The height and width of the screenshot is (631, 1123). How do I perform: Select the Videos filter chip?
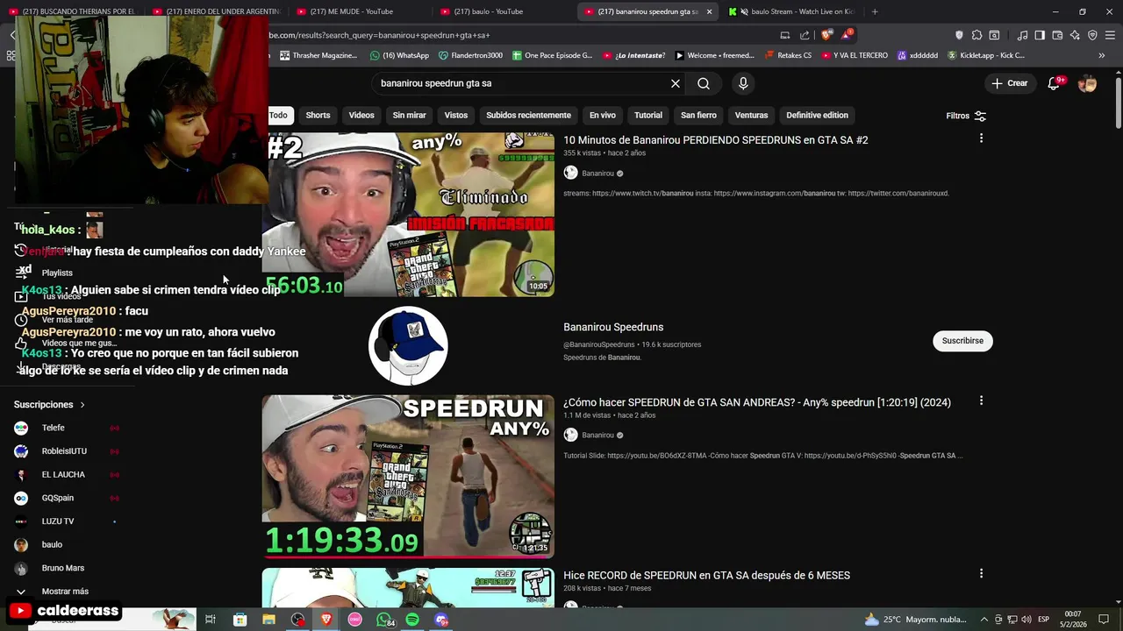tap(361, 115)
